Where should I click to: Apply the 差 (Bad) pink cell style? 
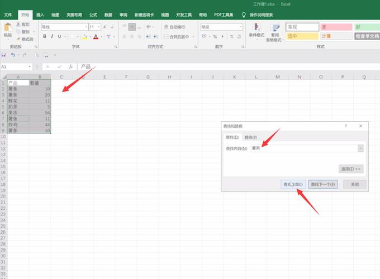(x=336, y=27)
